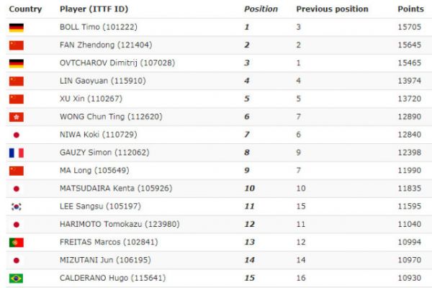
Task: Click the Country column header
Action: coord(25,9)
